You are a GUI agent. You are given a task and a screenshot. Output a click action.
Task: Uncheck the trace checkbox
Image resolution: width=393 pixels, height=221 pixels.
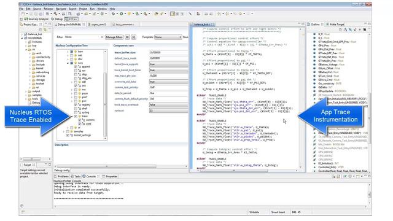coord(76,116)
